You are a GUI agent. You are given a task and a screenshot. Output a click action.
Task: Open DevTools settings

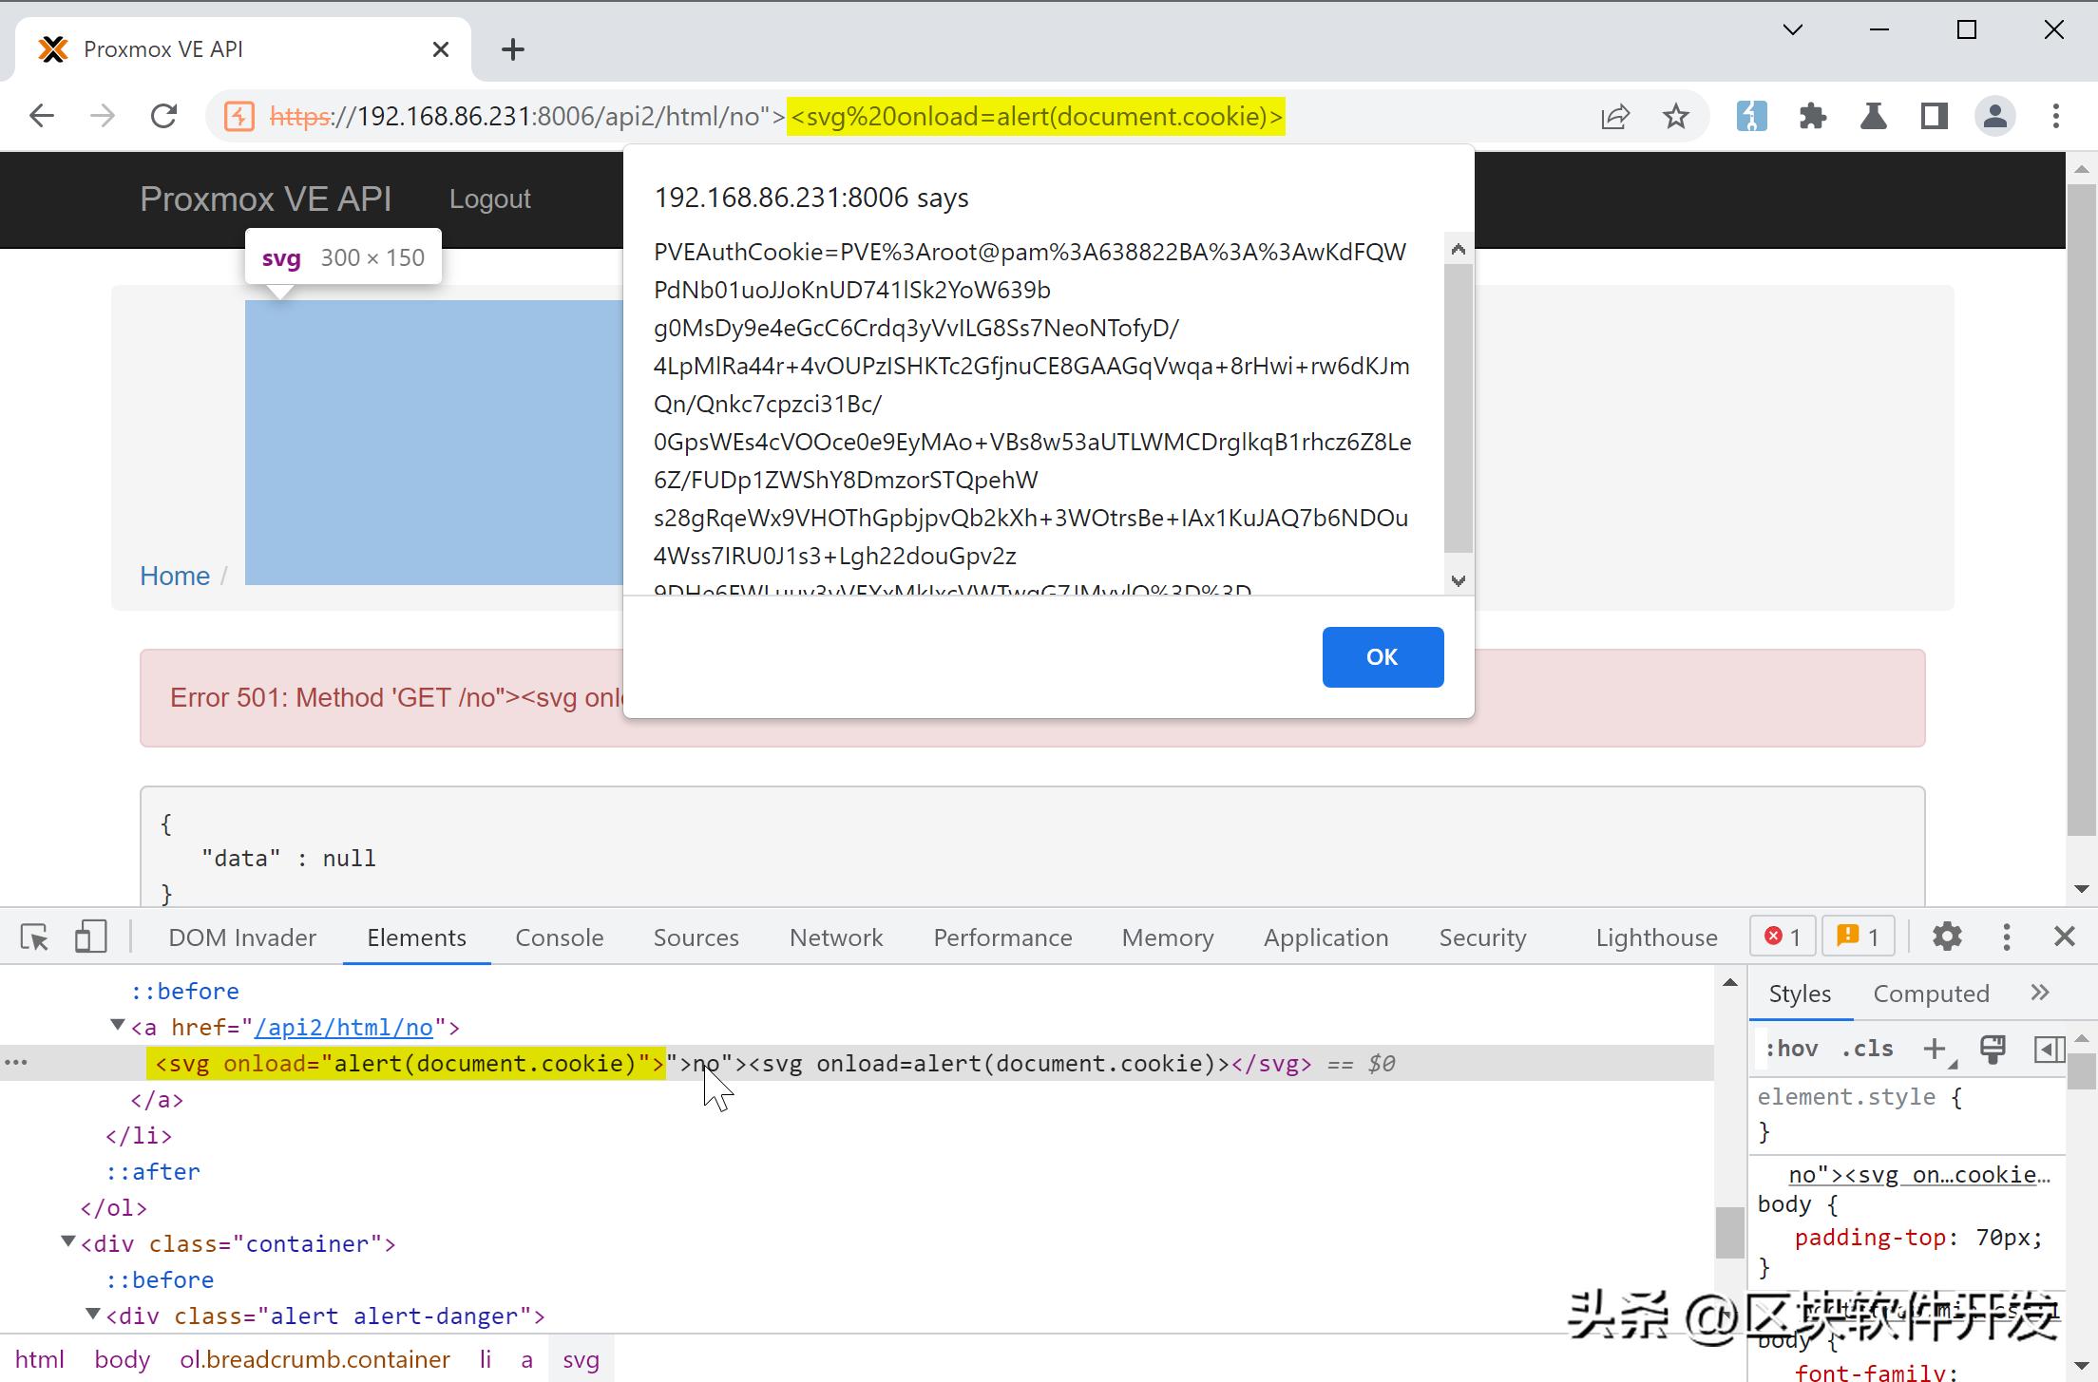click(1946, 937)
